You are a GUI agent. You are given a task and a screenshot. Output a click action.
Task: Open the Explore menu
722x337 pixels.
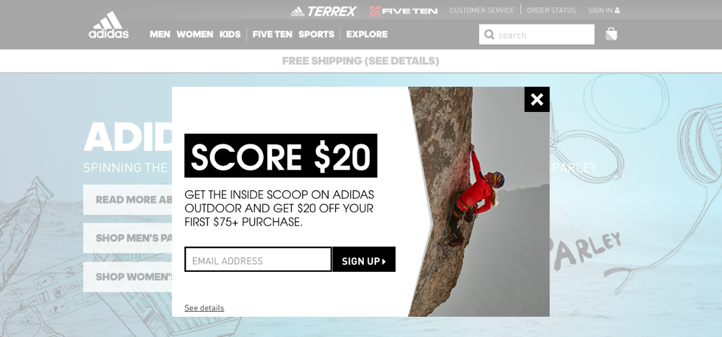[x=367, y=34]
